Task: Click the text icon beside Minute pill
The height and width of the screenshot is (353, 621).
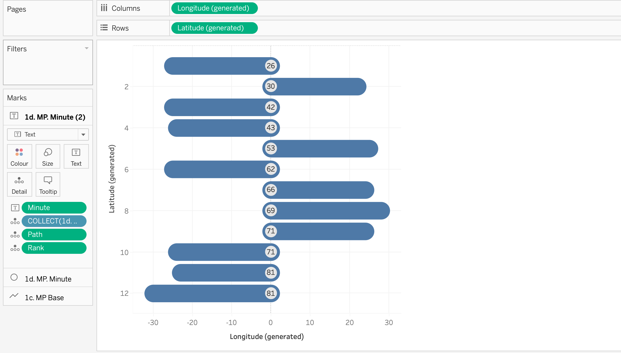Action: 15,208
